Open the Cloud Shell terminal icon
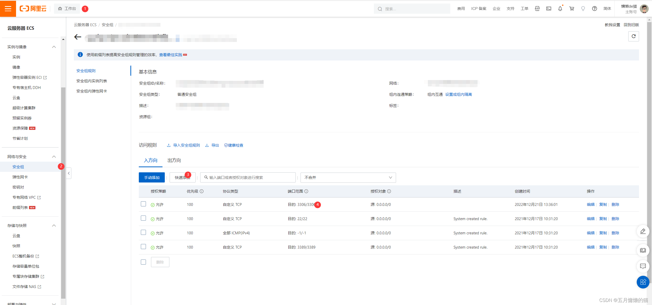This screenshot has height=305, width=652. click(x=549, y=9)
